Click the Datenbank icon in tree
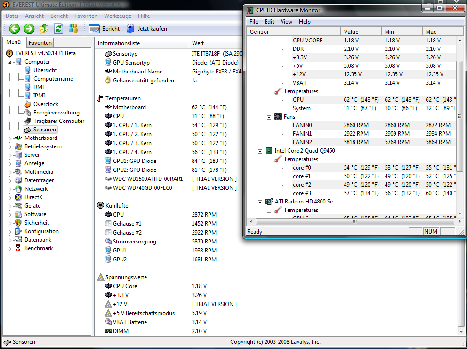The height and width of the screenshot is (349, 467). tap(18, 240)
